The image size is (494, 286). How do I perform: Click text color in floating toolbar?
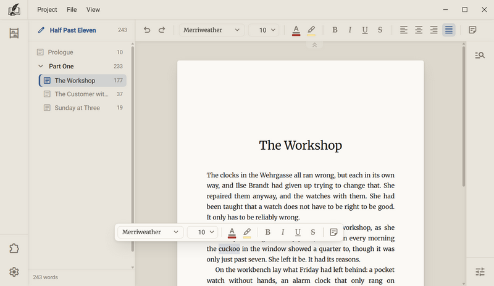click(232, 232)
